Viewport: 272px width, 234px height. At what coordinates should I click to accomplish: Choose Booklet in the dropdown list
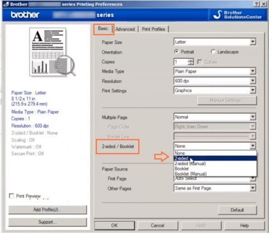tap(215, 169)
